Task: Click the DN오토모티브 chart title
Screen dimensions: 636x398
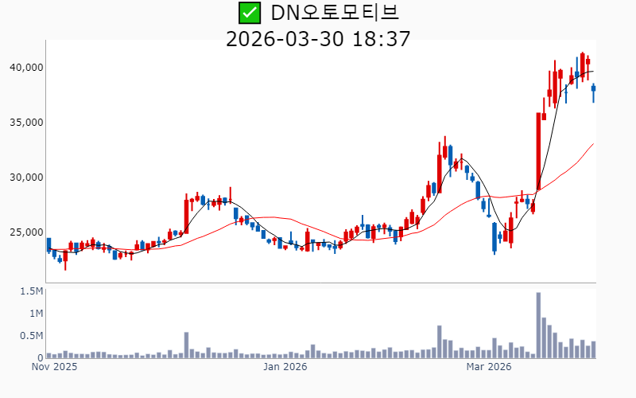Action: point(335,13)
